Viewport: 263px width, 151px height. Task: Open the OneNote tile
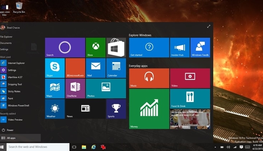[75, 88]
